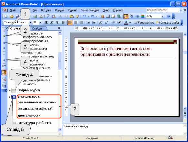Open the font size dropdown
Screen dimensions: 188x142
click(x=40, y=23)
